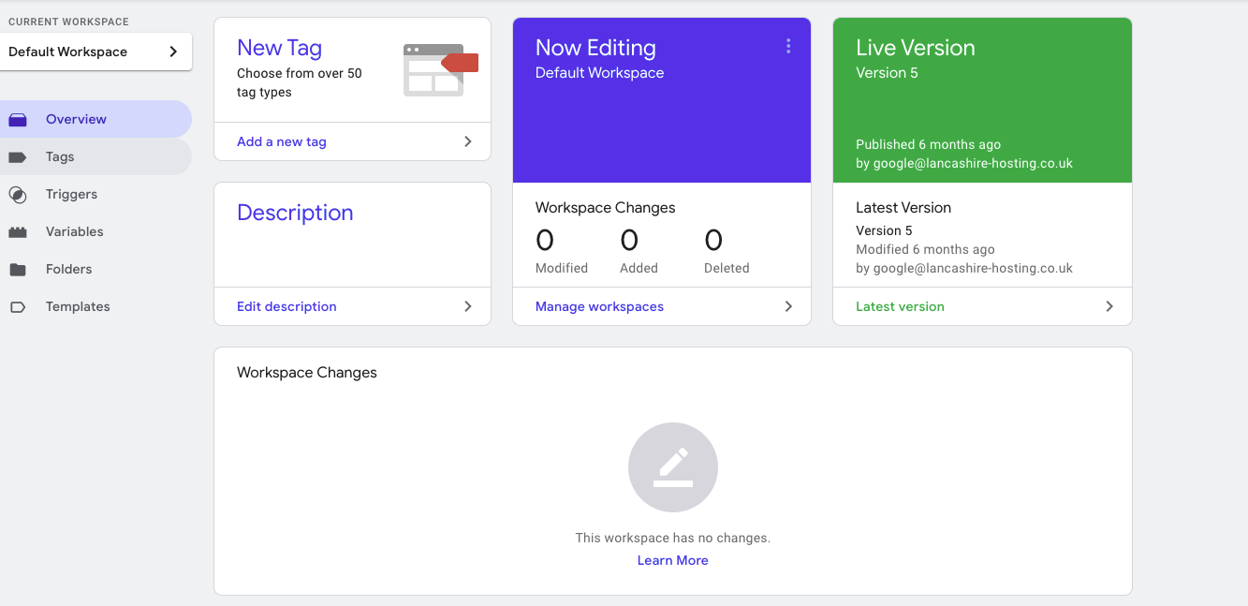Click the Learn More link
The image size is (1248, 606).
pyautogui.click(x=672, y=559)
